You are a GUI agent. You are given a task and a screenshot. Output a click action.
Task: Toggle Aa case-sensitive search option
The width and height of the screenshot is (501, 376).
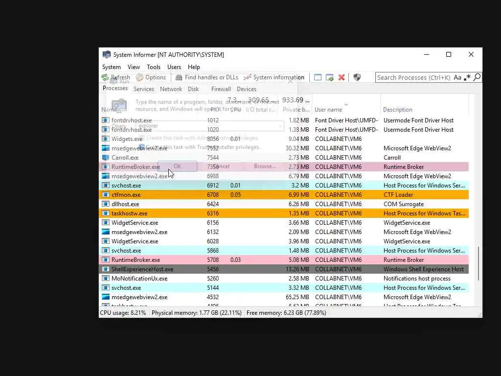(x=457, y=77)
